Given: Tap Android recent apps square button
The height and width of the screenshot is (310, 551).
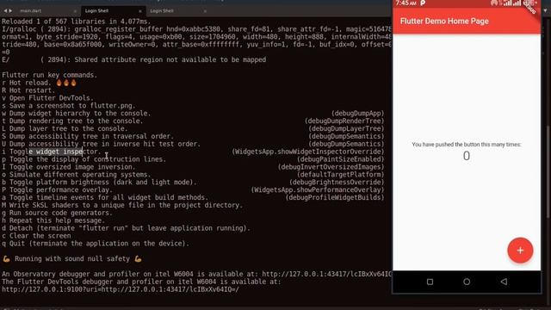Looking at the screenshot, I should (430, 282).
